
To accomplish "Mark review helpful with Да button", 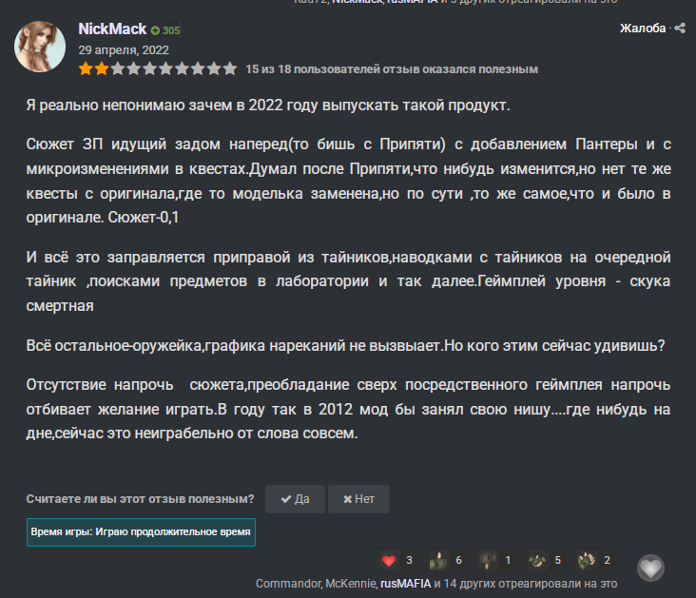I will [295, 499].
